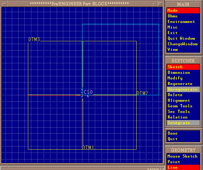Click the CS0 coordinate system label

click(88, 92)
